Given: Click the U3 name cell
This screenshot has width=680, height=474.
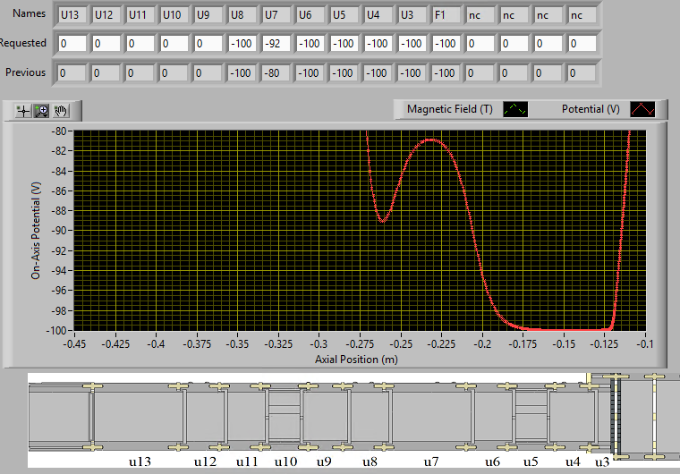Looking at the screenshot, I should pos(412,14).
